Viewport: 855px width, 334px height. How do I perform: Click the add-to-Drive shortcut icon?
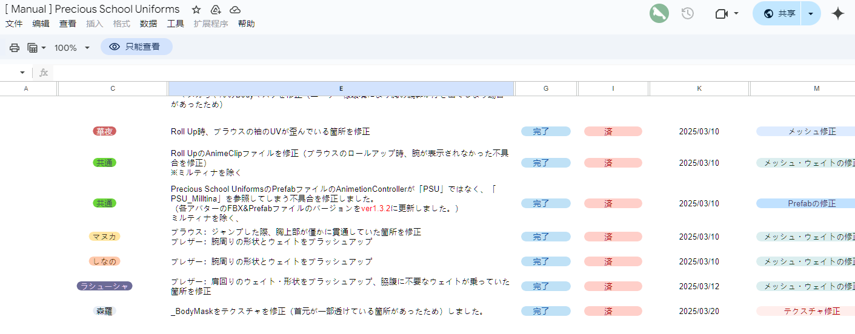click(x=216, y=10)
